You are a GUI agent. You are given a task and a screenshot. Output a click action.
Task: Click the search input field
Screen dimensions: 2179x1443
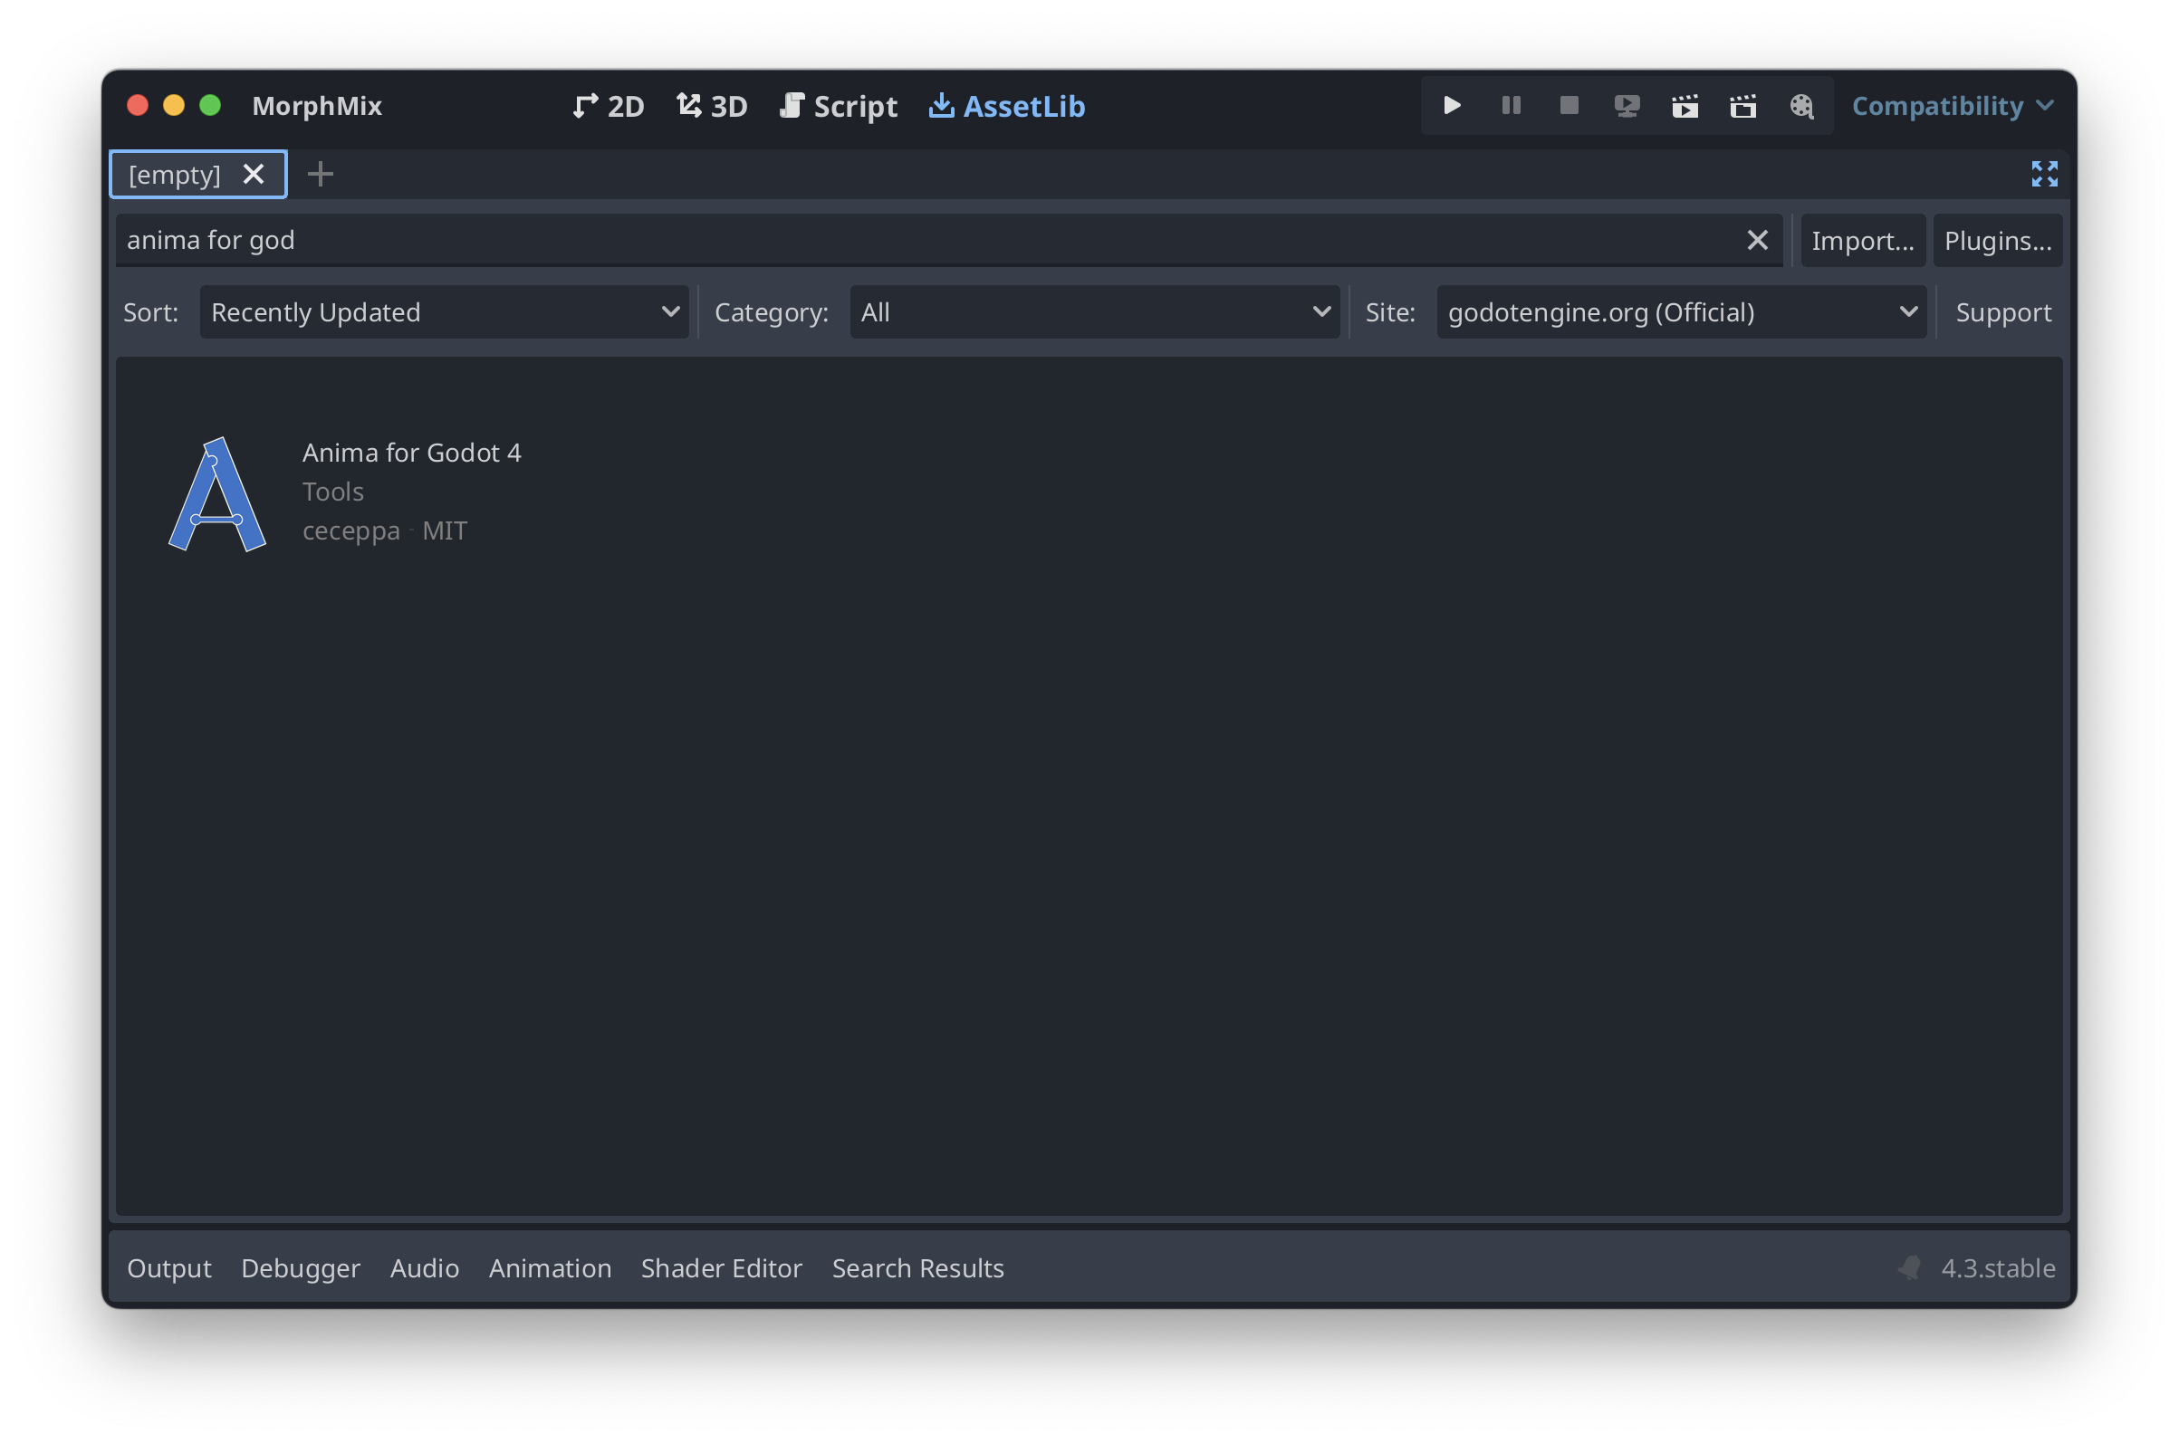coord(941,240)
